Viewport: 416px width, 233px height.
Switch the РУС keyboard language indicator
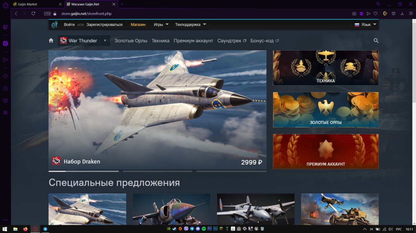tap(399, 229)
